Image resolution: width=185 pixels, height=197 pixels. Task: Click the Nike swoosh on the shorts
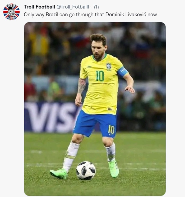click(x=111, y=135)
